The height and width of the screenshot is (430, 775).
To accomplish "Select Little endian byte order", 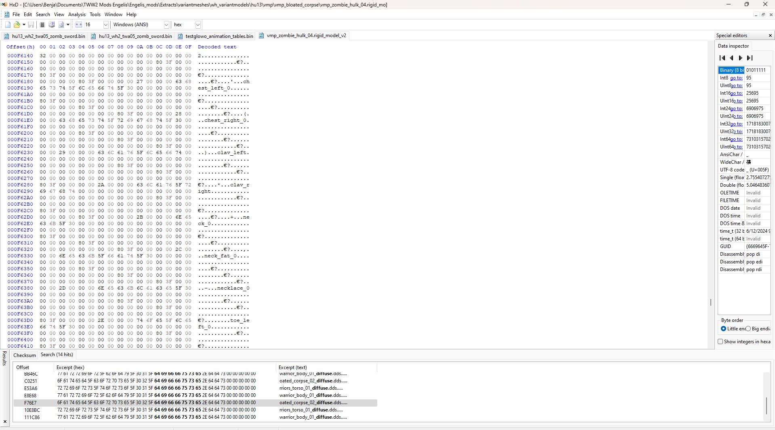I will (734, 329).
